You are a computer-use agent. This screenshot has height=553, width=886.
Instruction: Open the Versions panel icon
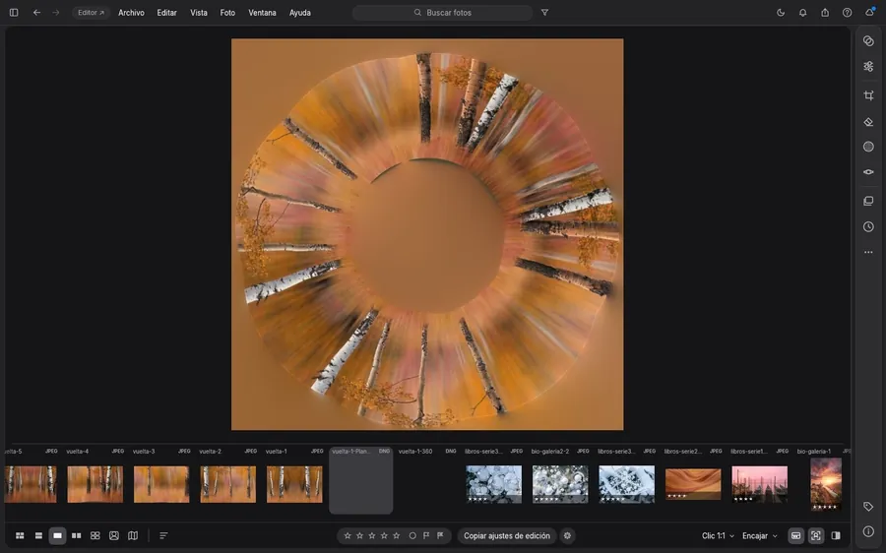coord(868,201)
